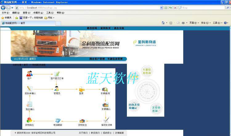The width and height of the screenshot is (231, 136).
Task: Open the 编辑(E) menu
Action: (x=16, y=13)
